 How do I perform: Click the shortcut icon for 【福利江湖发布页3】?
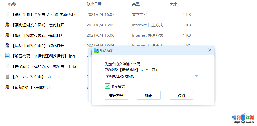point(7,46)
